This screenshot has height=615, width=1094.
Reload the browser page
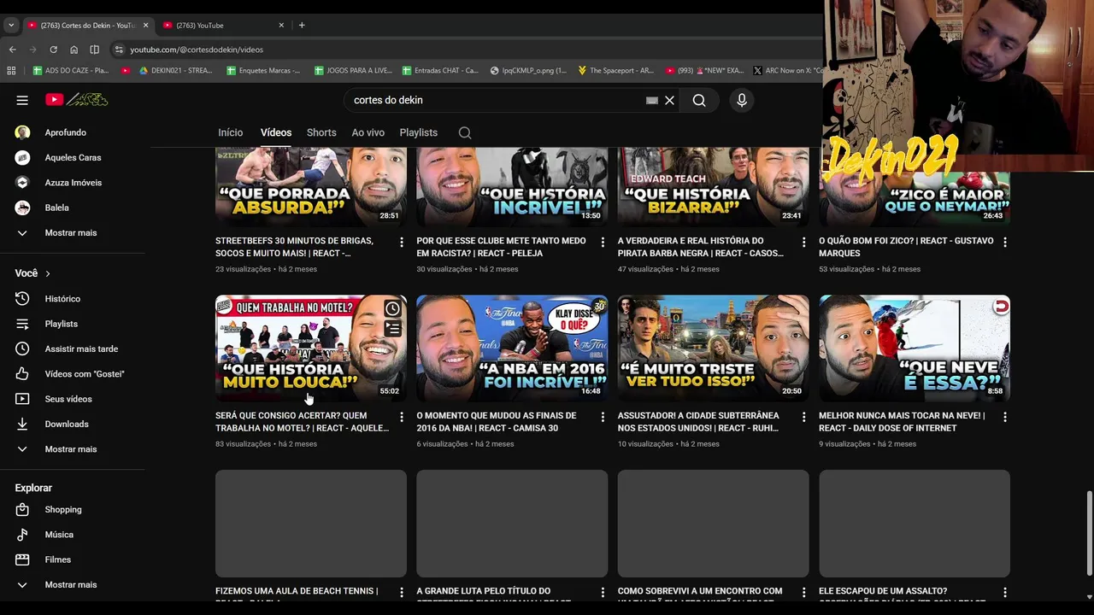pos(53,50)
